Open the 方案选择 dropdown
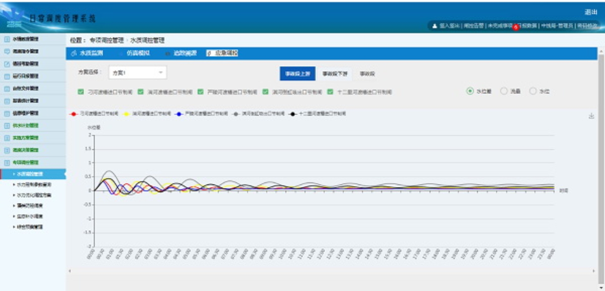The width and height of the screenshot is (605, 291). tap(137, 73)
